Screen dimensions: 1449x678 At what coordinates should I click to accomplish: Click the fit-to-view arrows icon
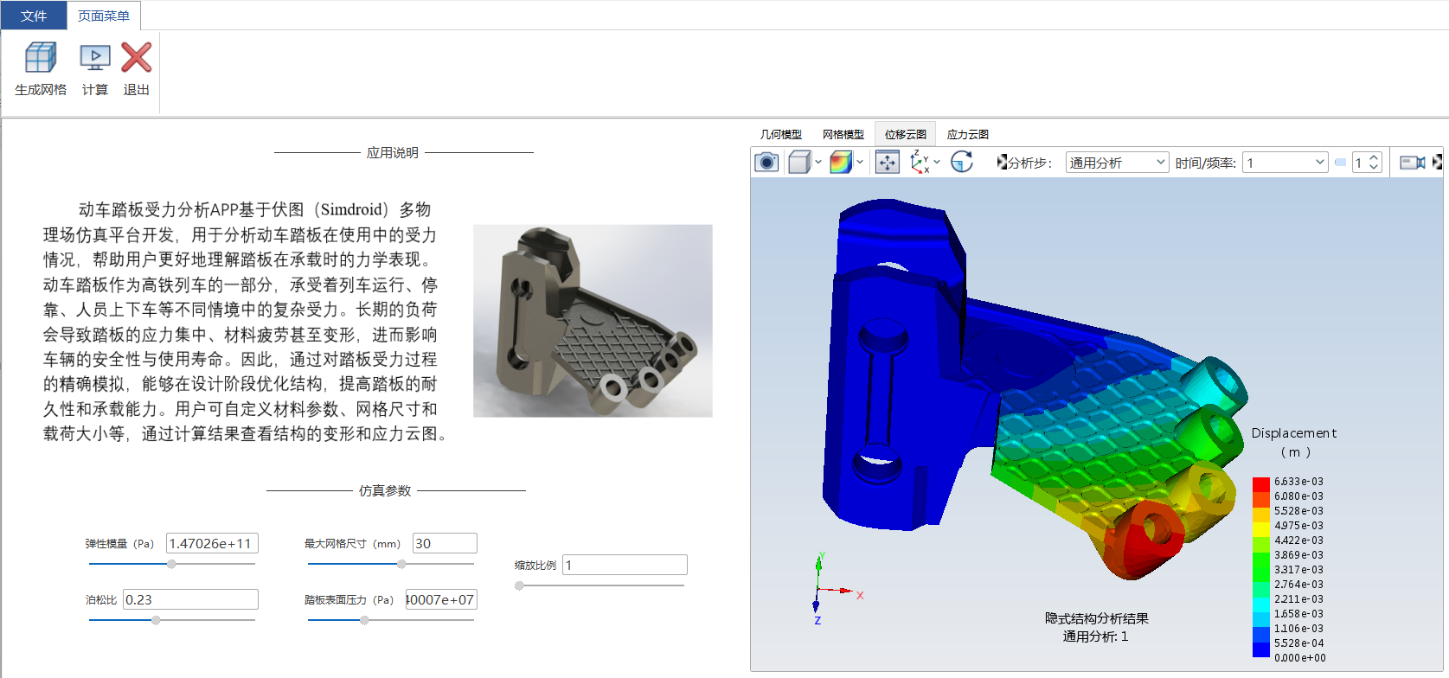[x=888, y=163]
